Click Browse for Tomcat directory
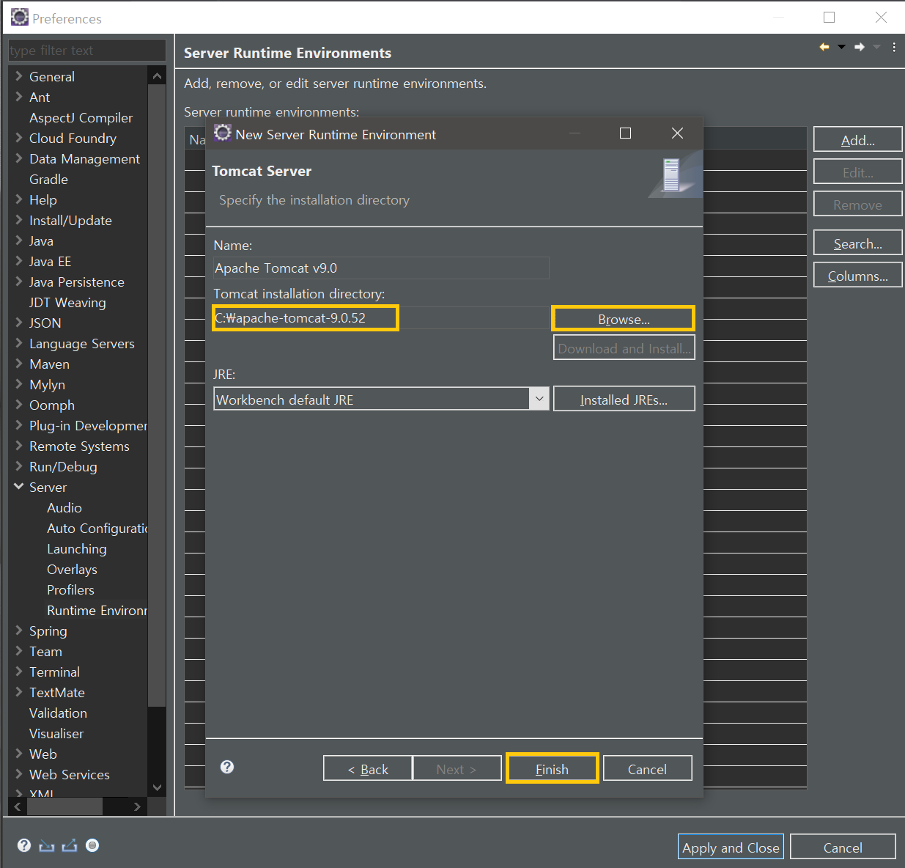 click(624, 319)
